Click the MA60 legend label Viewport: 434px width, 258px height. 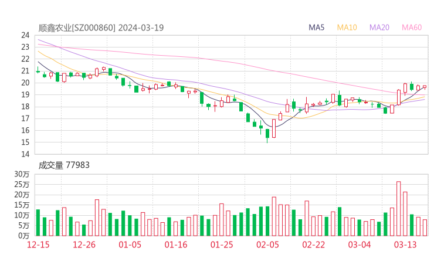412,28
